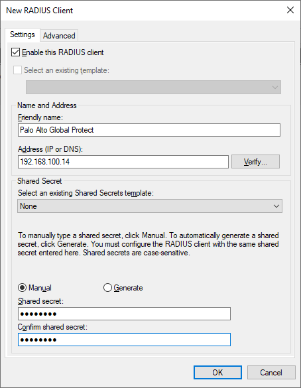
Task: Focus the Confirm shared secret field
Action: pyautogui.click(x=124, y=340)
